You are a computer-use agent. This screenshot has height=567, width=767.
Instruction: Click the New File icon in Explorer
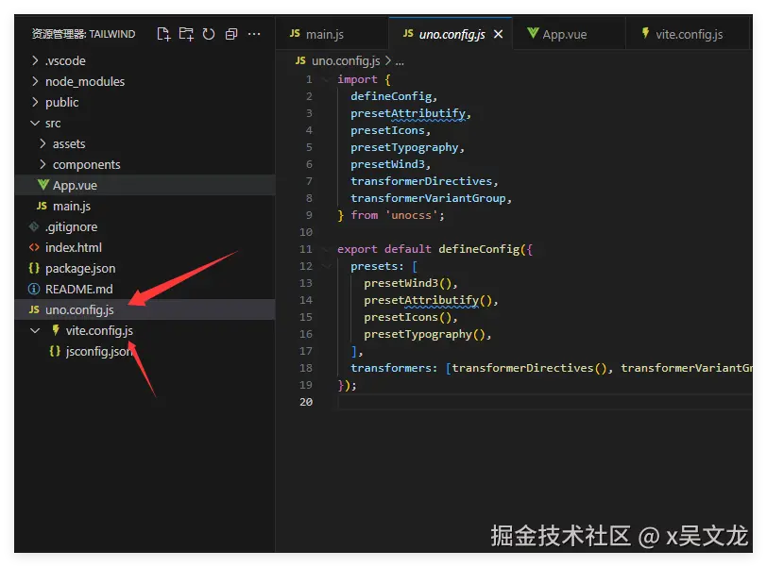point(162,33)
